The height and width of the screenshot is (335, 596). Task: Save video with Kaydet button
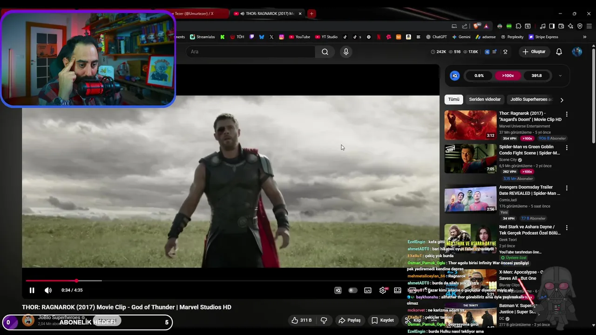click(383, 320)
